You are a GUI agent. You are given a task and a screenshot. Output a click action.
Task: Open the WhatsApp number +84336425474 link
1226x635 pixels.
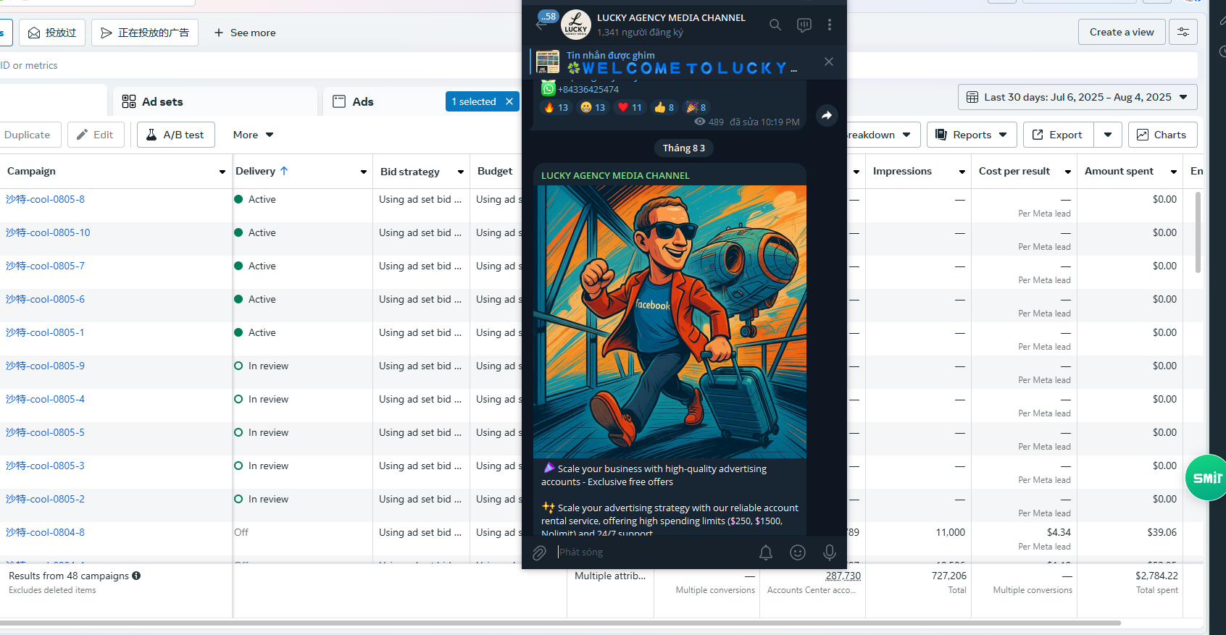588,89
